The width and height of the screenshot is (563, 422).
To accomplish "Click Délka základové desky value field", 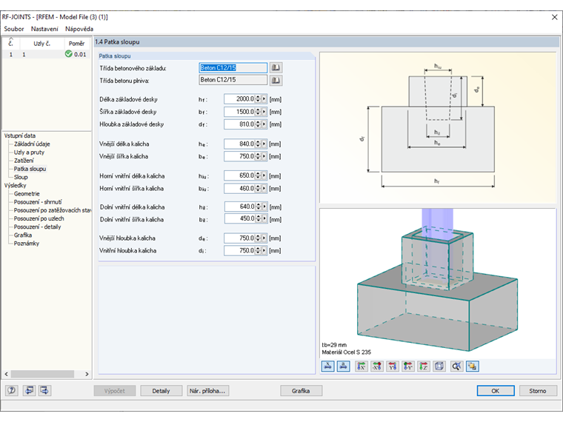I will 239,98.
